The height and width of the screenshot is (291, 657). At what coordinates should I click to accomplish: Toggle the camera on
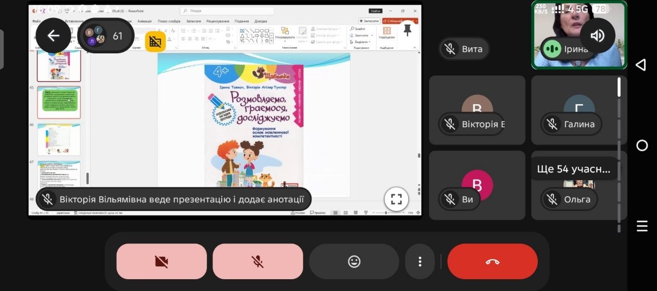(162, 261)
